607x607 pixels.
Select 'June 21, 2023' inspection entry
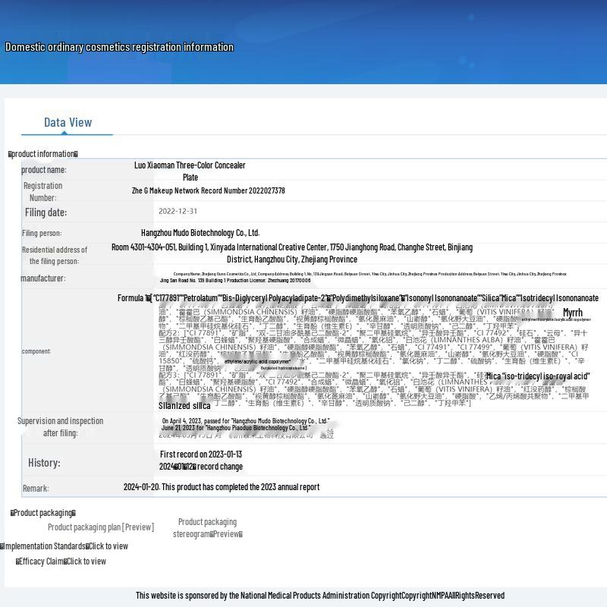click(236, 428)
